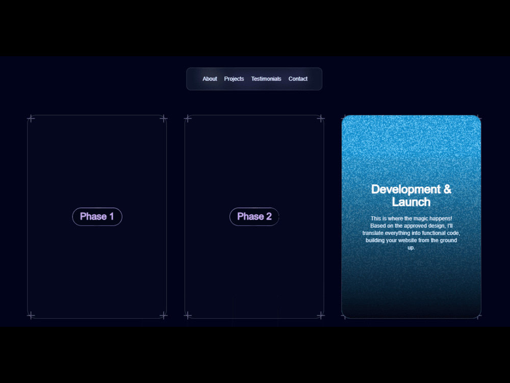Select the Phase 1 pill button

click(97, 217)
